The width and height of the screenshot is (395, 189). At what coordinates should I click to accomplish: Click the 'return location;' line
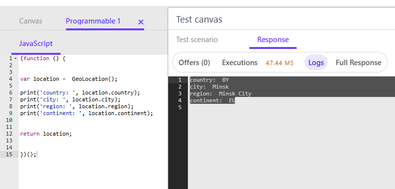(46, 134)
